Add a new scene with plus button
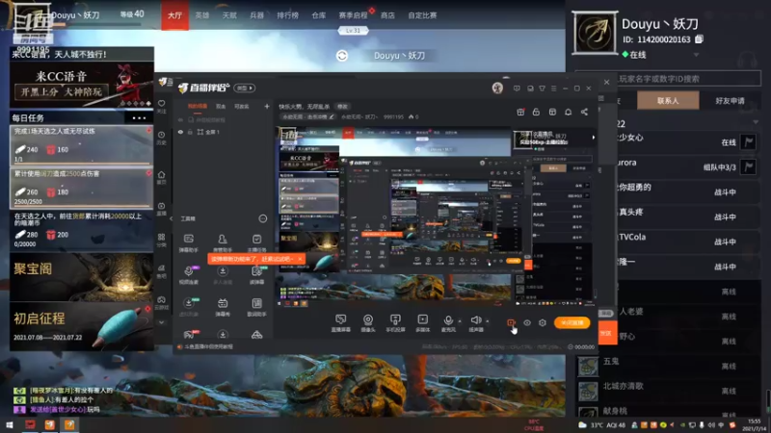The width and height of the screenshot is (771, 433). pos(267,106)
